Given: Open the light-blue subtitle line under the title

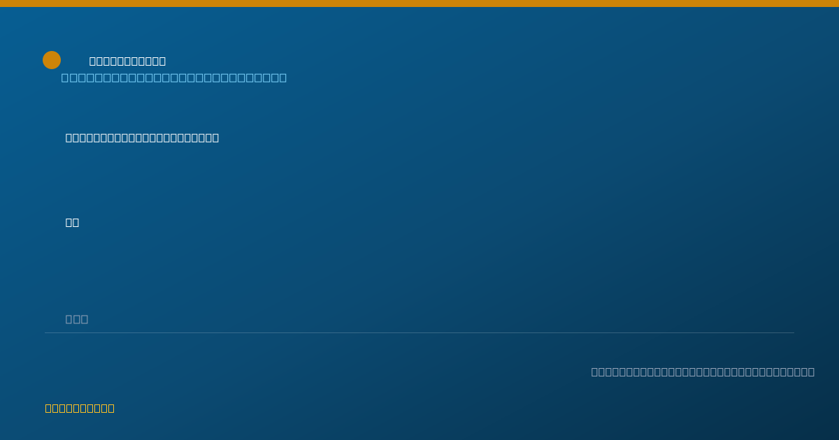Looking at the screenshot, I should [x=174, y=78].
